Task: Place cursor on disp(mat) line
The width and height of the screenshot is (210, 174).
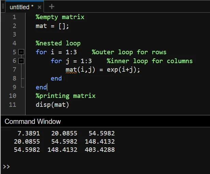Action: (x=52, y=105)
